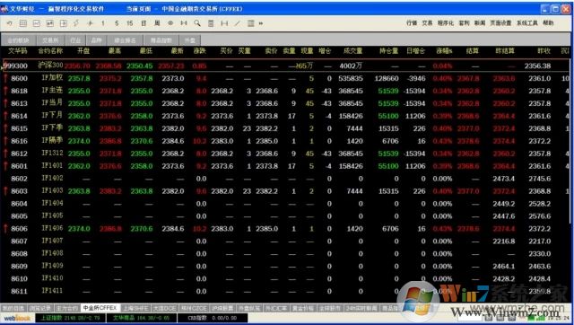This screenshot has width=574, height=325.
Task: Open the 交易 menu
Action: (x=427, y=23)
